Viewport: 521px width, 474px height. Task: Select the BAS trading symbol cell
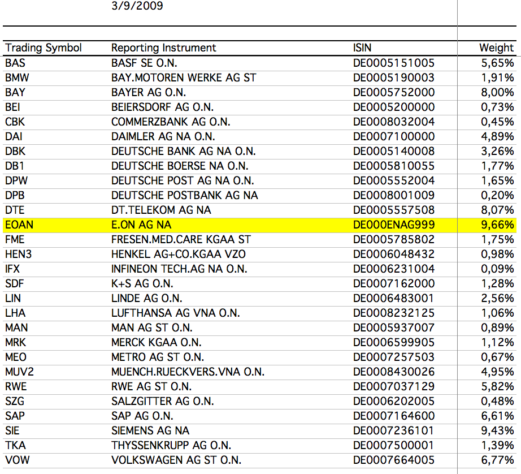[15, 63]
